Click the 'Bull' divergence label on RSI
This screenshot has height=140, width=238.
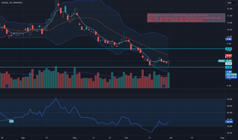click(11, 121)
